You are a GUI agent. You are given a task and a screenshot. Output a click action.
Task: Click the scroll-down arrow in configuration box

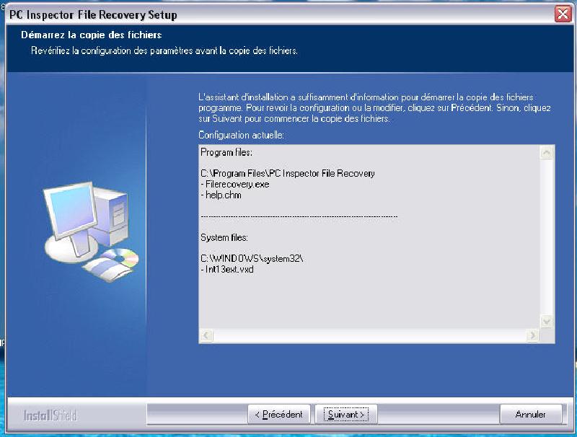pyautogui.click(x=547, y=322)
